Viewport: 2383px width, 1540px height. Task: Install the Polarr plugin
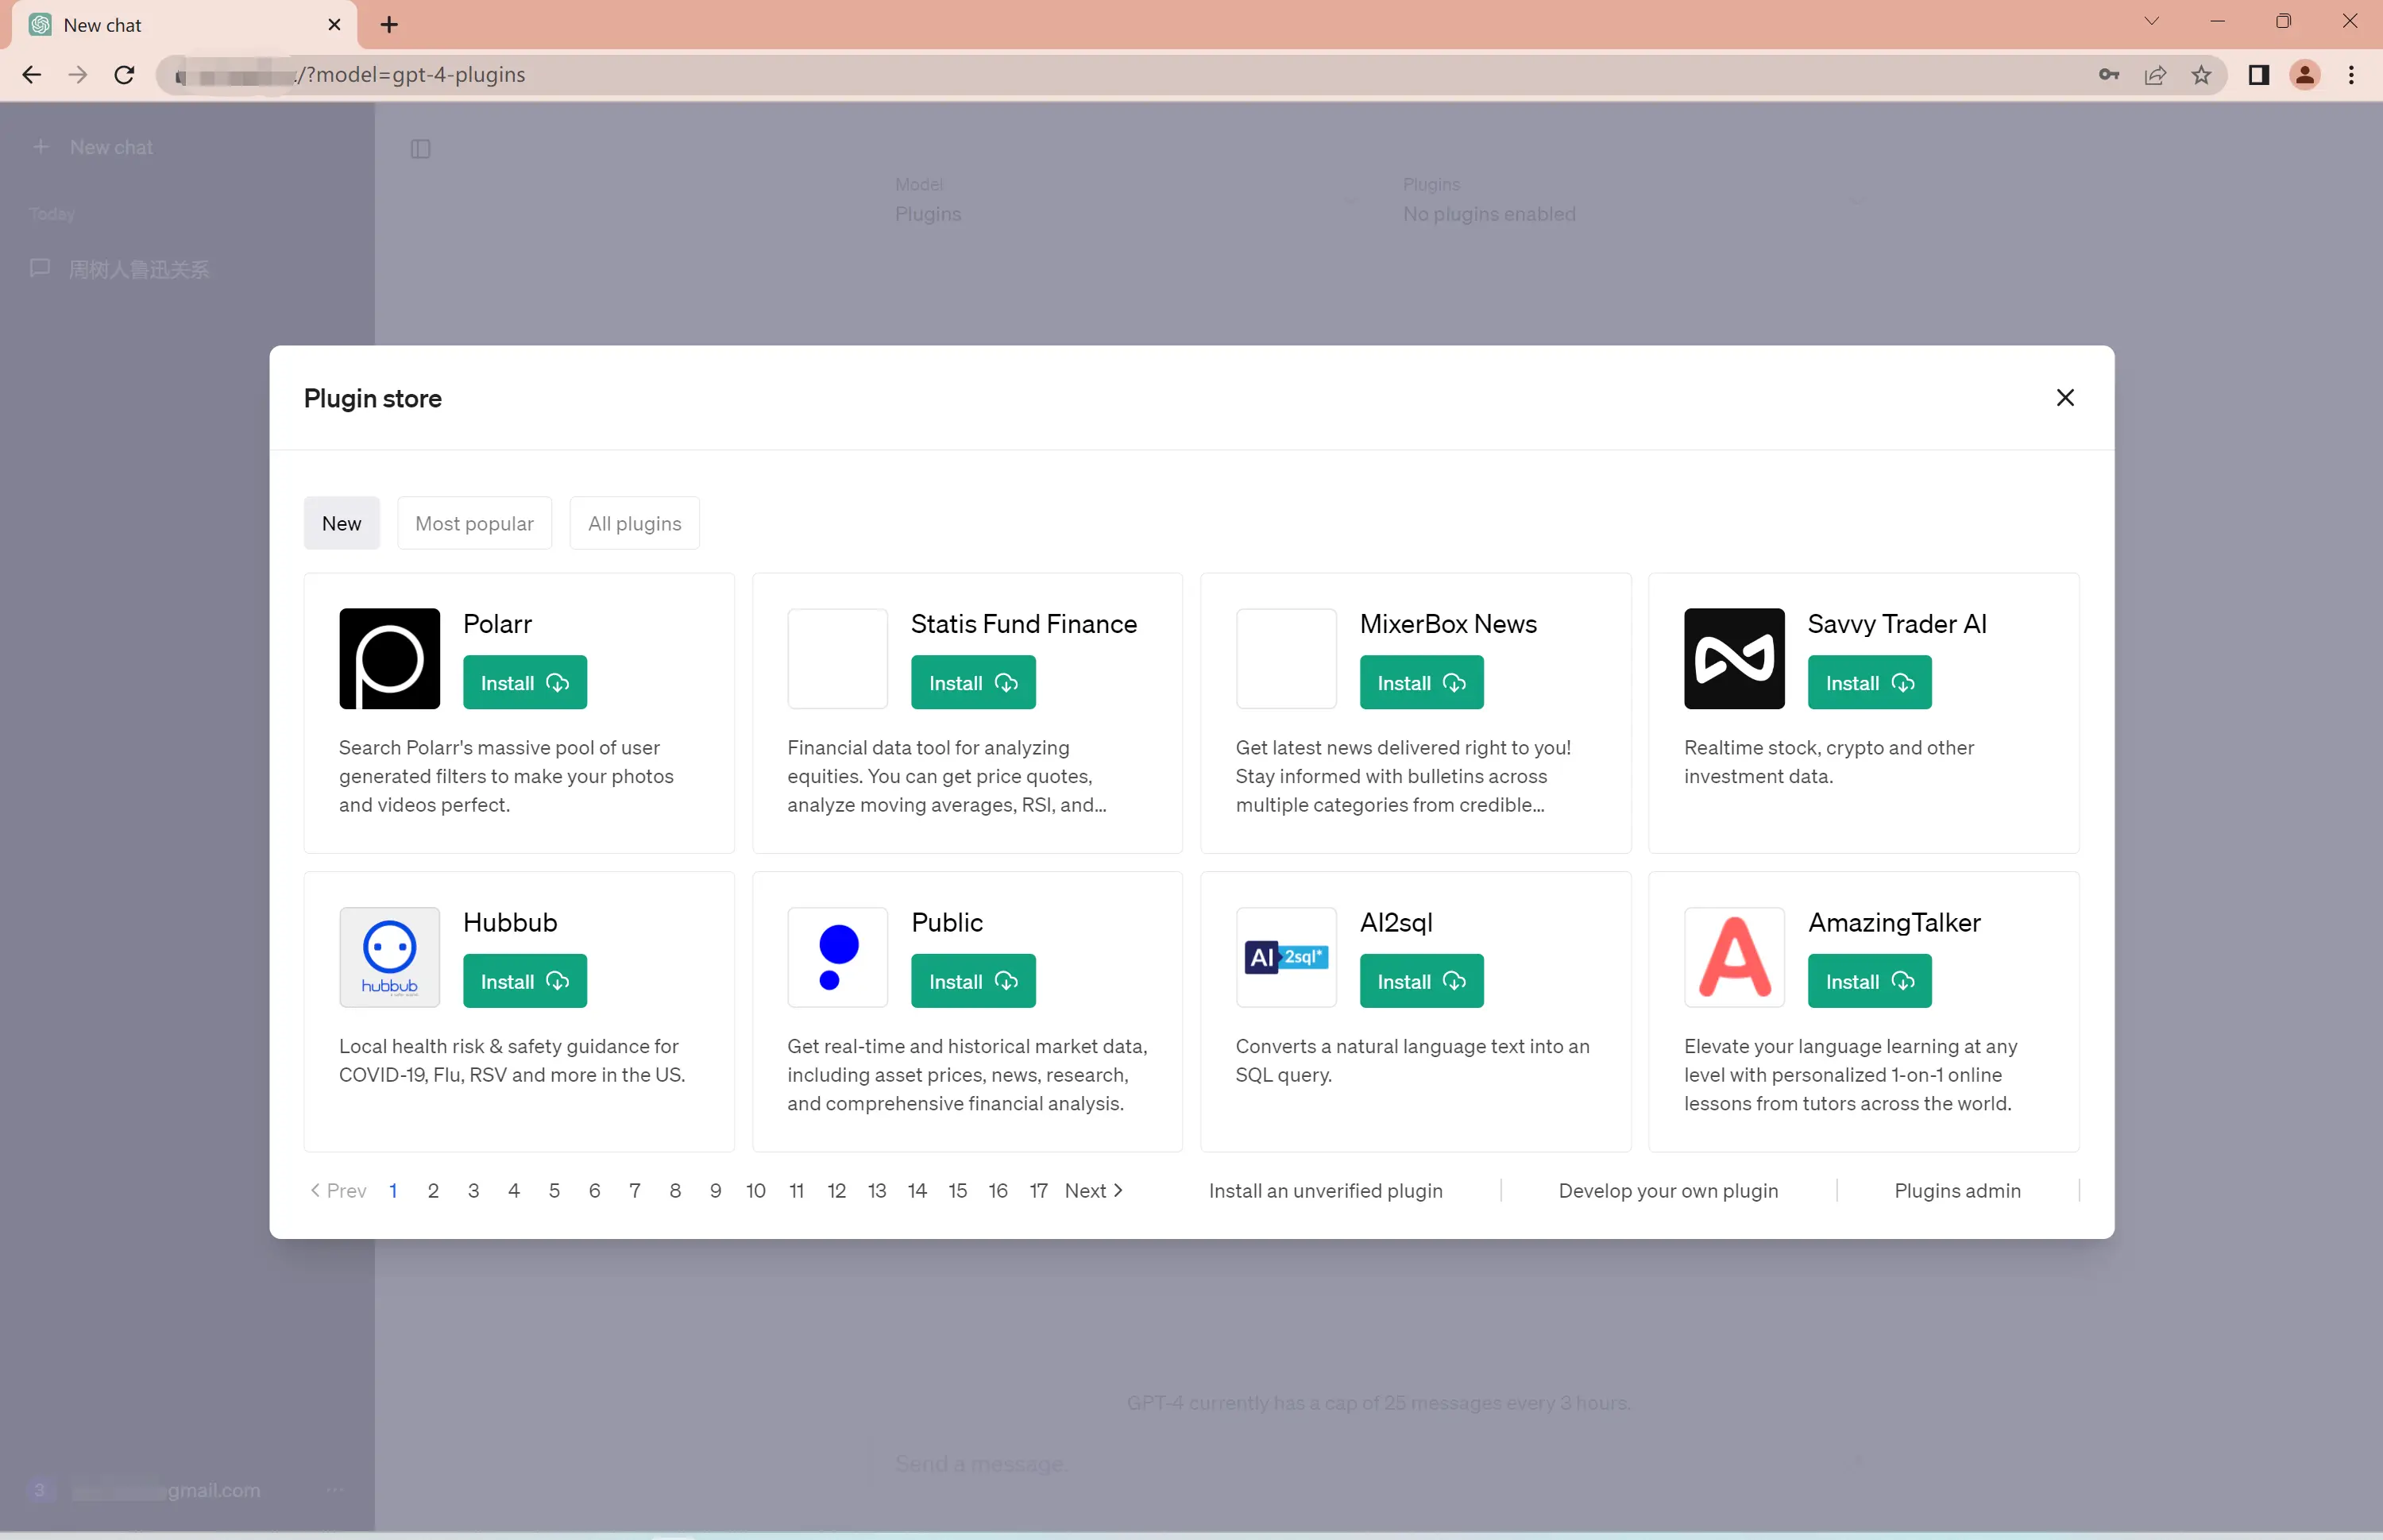524,682
